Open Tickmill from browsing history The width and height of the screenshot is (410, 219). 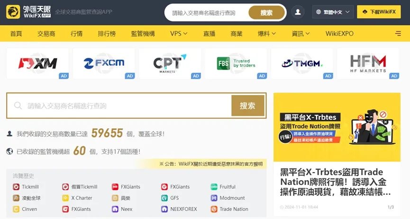(30, 187)
